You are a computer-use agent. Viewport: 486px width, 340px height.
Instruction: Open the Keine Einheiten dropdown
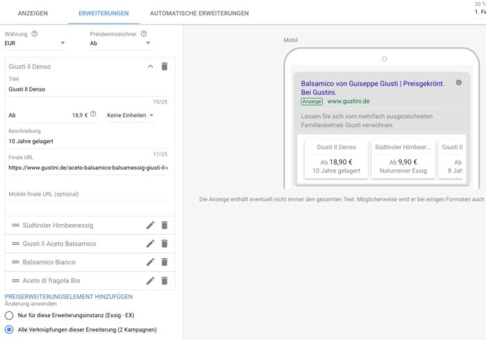tap(131, 115)
